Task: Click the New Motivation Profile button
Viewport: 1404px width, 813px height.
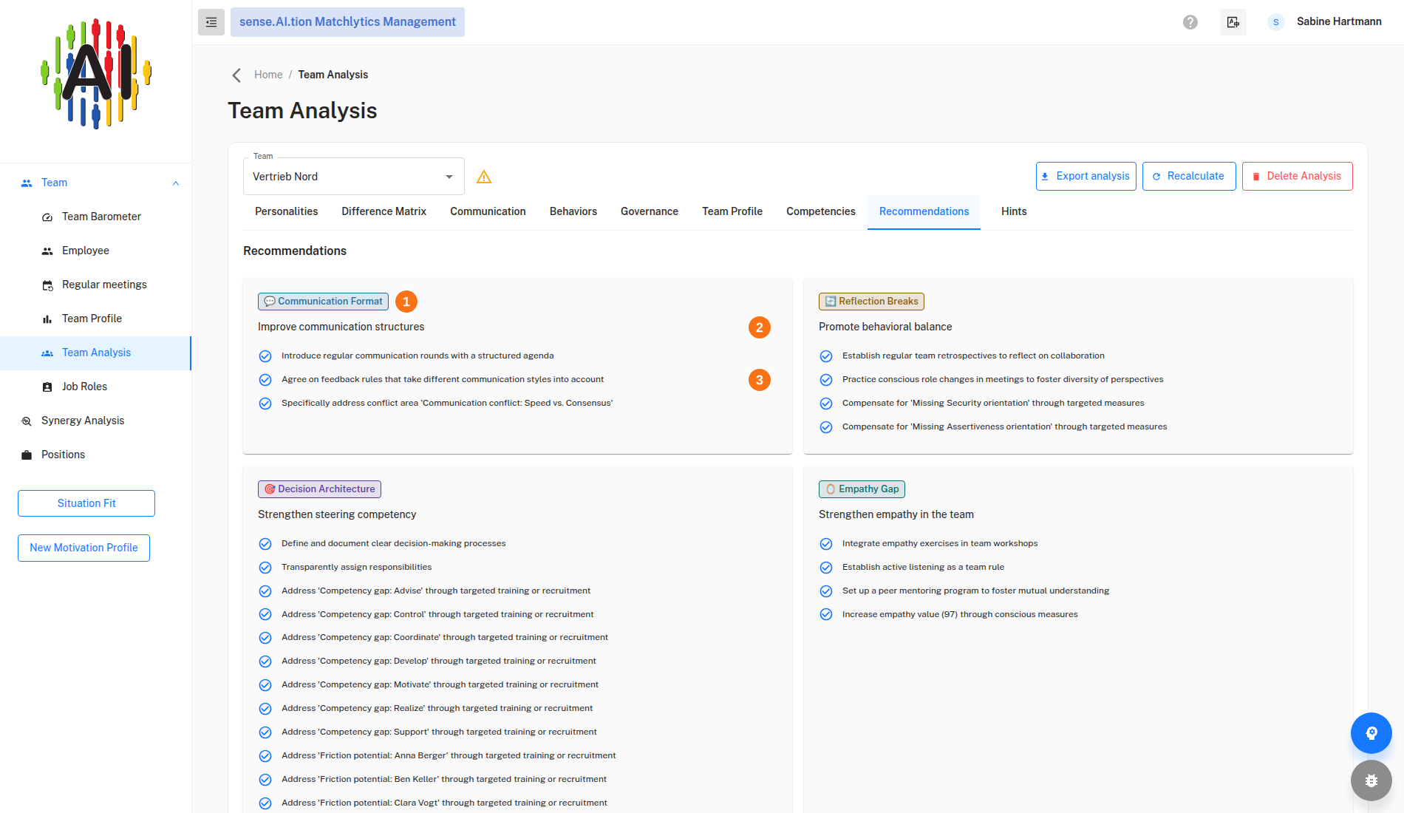Action: pos(84,548)
